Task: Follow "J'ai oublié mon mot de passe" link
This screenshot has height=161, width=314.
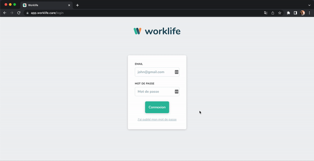Action: 157,119
